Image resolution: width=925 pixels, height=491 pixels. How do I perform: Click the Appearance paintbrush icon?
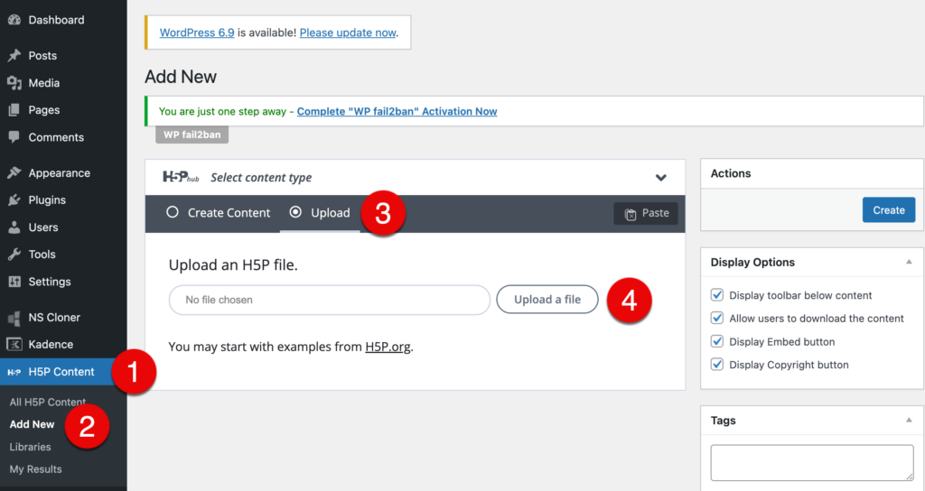[14, 173]
